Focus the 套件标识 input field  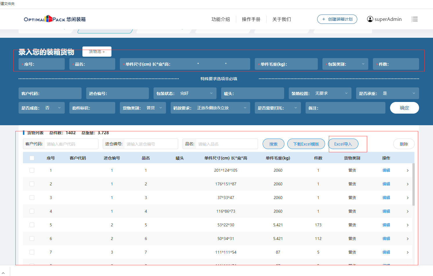pos(92,108)
